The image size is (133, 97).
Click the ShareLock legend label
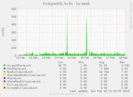[14, 78]
